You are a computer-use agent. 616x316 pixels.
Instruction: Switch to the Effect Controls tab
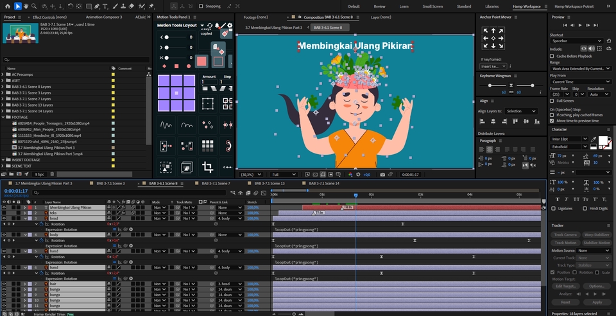[x=49, y=17]
